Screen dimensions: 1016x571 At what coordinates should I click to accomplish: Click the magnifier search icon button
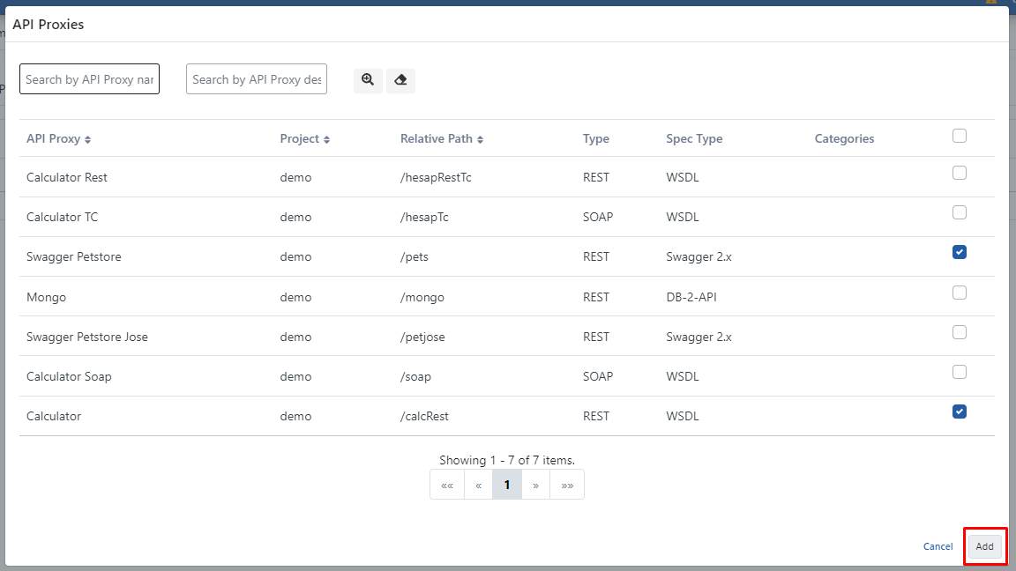(x=368, y=80)
